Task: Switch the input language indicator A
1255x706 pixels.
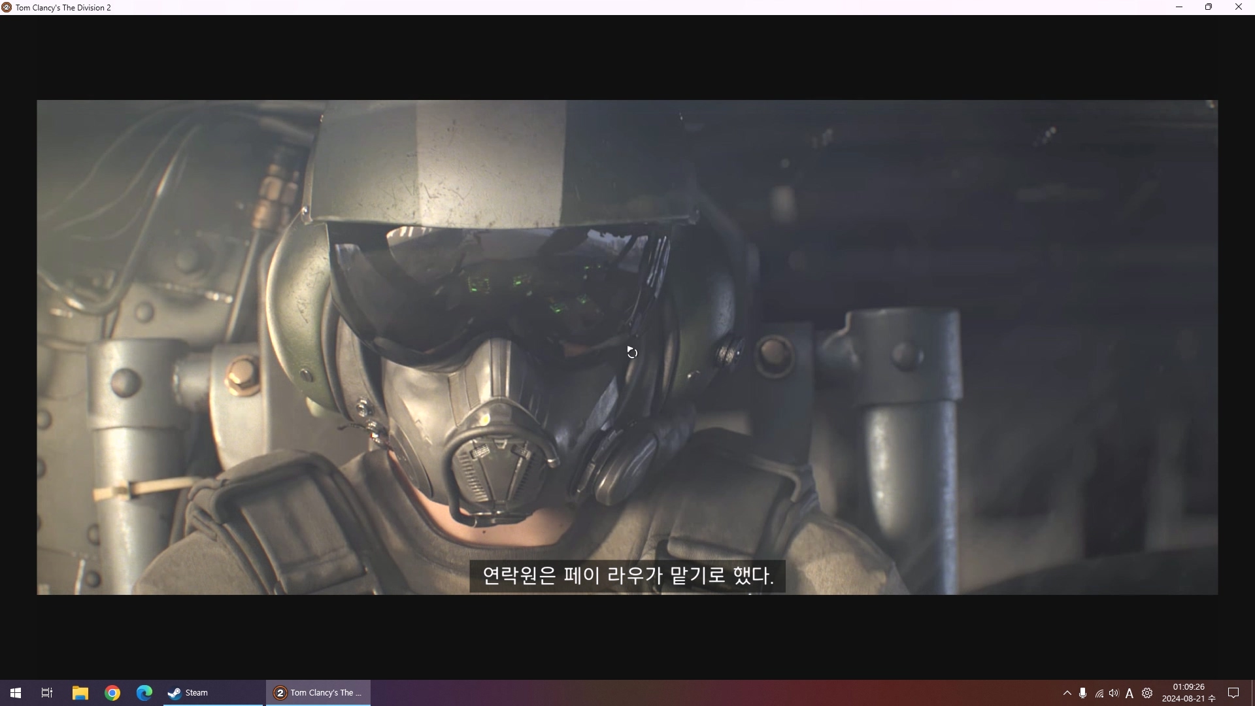Action: pyautogui.click(x=1129, y=693)
